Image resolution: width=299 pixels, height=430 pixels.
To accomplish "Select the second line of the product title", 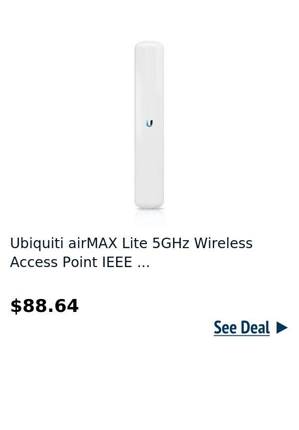I will pos(80,262).
